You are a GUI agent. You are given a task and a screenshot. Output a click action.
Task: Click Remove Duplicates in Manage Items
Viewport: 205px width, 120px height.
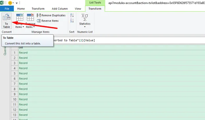pyautogui.click(x=51, y=15)
